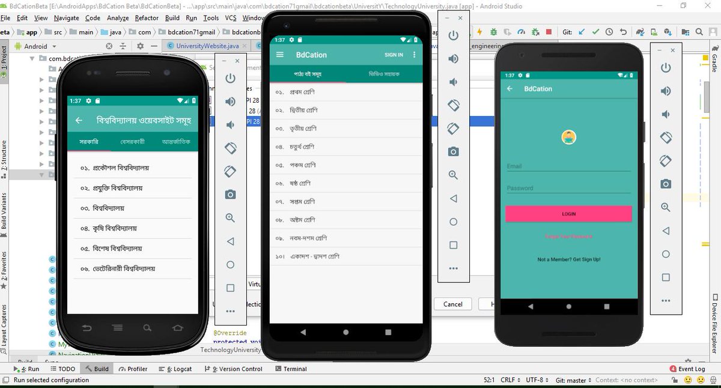Open the Git: master branch dropdown

pos(573,380)
